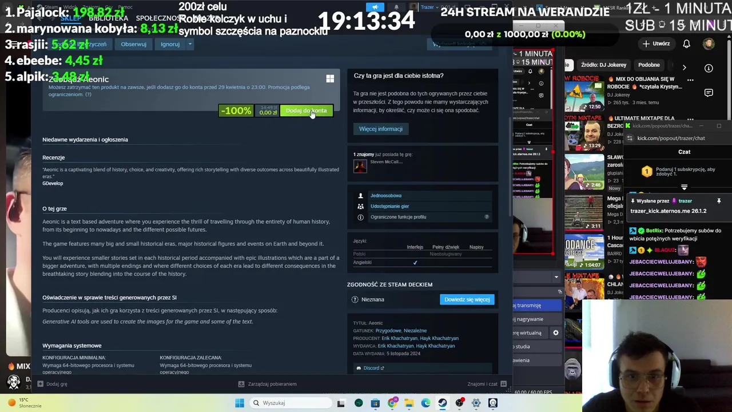Click the Windows platform icon on purchase box
This screenshot has width=732, height=412.
pyautogui.click(x=330, y=79)
